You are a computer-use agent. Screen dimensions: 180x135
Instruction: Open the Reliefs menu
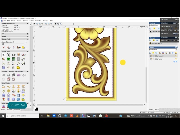(31, 21)
